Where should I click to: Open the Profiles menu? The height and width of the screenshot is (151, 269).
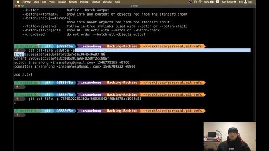[84, 2]
